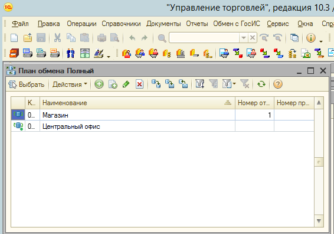The height and width of the screenshot is (234, 334).
Task: Select the Центральный офис row
Action: tap(162, 126)
